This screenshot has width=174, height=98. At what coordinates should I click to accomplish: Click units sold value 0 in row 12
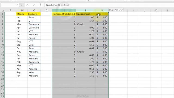tap(64, 52)
